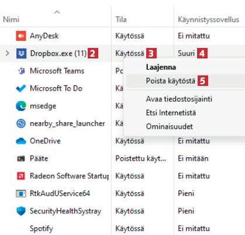The image size is (245, 235).
Task: Click the OneDrive cloud icon
Action: [x=21, y=141]
